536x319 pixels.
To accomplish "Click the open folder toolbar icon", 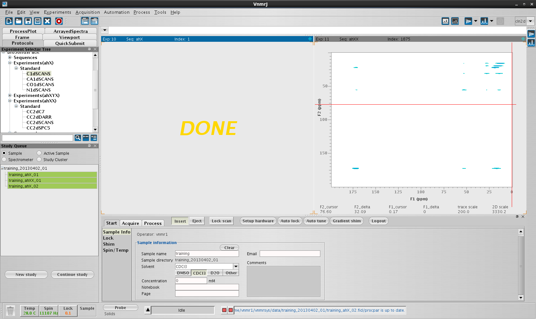I will [19, 21].
